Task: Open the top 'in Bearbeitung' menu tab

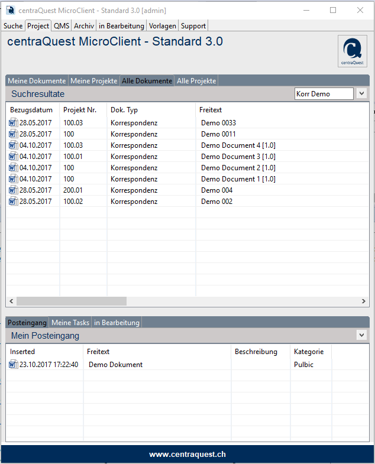Action: 121,26
